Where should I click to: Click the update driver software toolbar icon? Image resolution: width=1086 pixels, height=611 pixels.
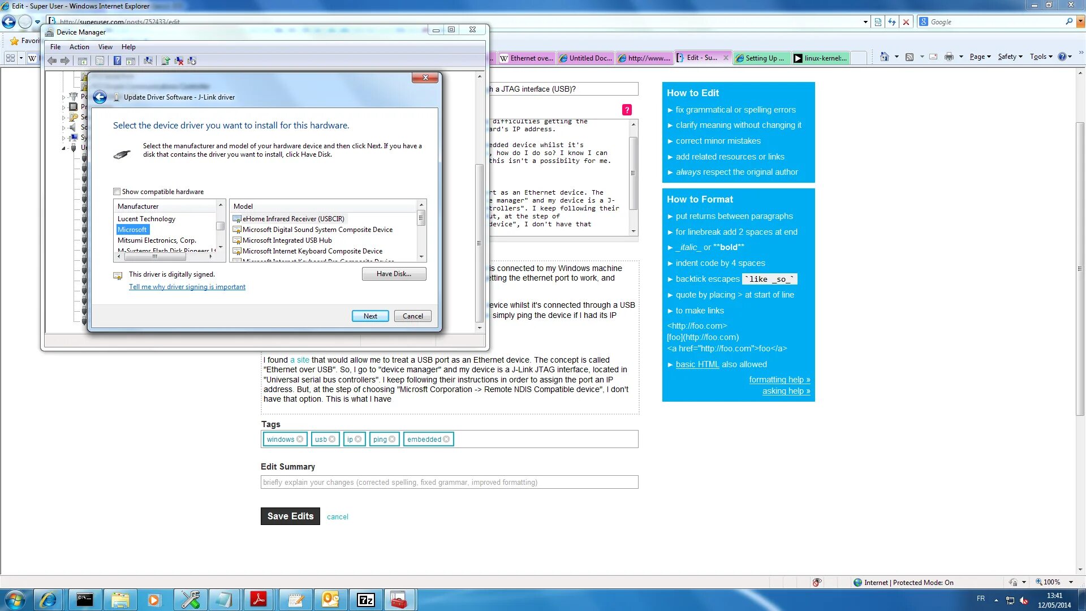click(x=166, y=61)
